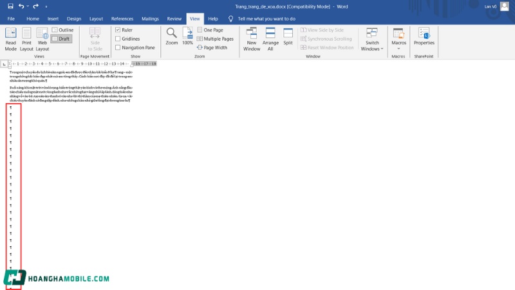Open a New Window
Screen dimensions: 515x290
click(252, 39)
